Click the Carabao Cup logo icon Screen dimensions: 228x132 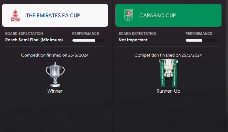[129, 15]
